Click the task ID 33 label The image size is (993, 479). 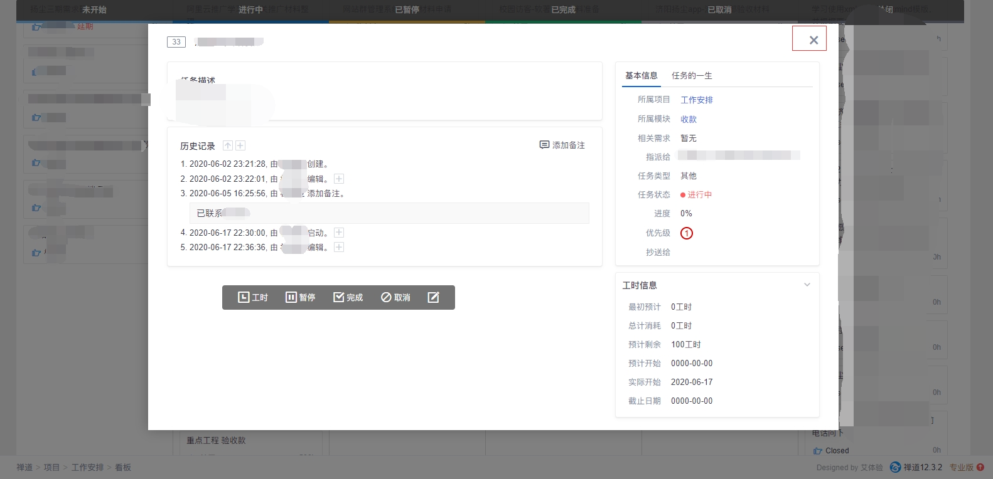click(x=176, y=42)
